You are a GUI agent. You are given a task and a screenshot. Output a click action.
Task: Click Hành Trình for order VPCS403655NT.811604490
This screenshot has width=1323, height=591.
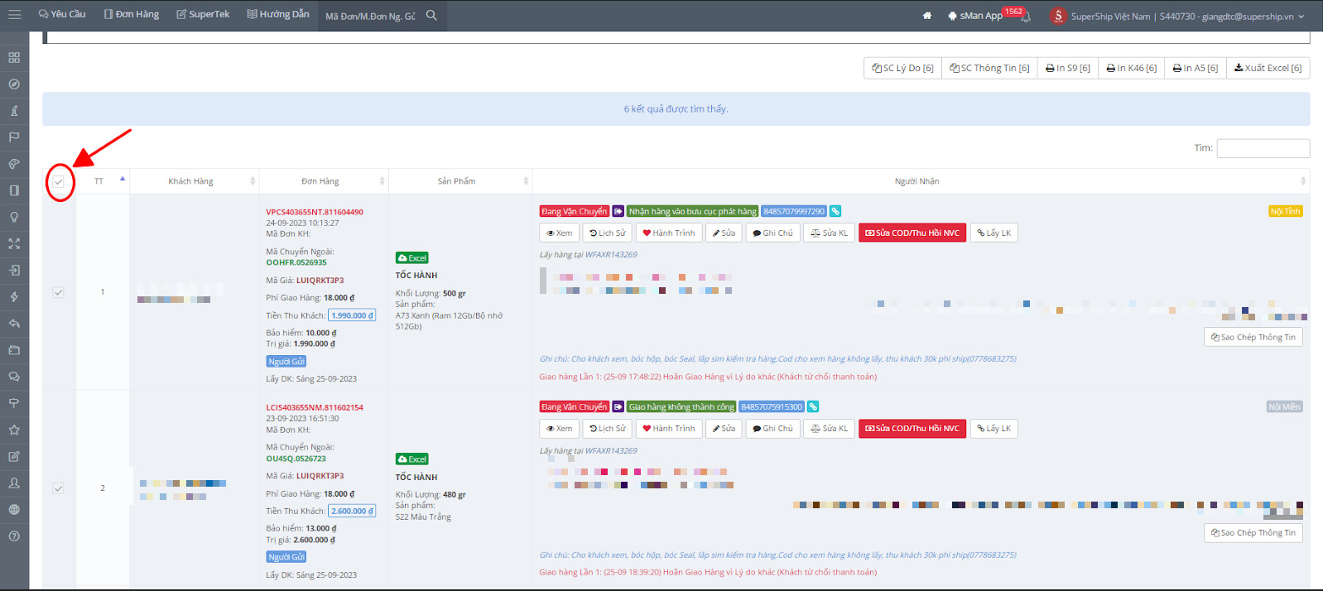tap(669, 233)
